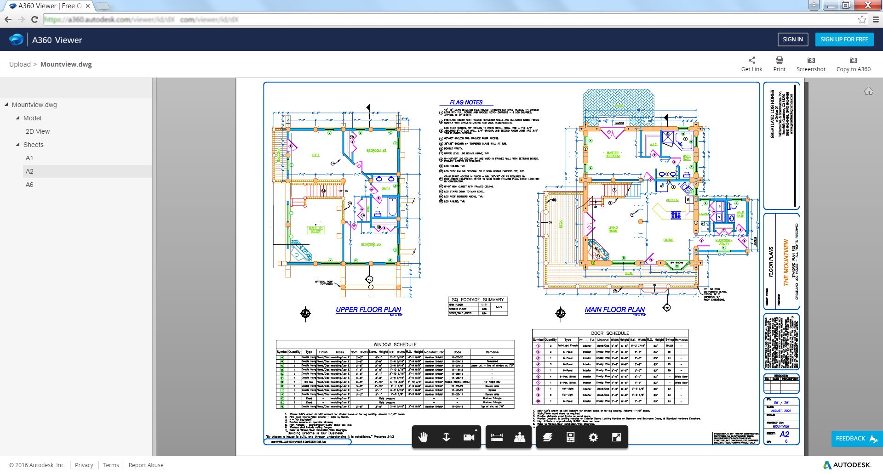Open sheet A1 in the tree

[x=29, y=158]
